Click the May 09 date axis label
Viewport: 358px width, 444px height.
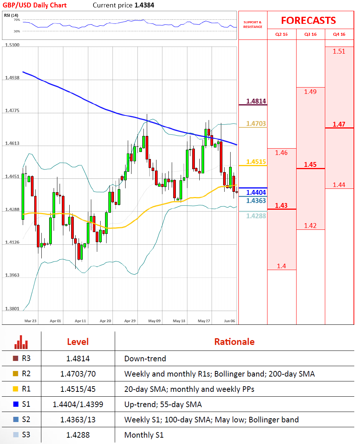[154, 321]
